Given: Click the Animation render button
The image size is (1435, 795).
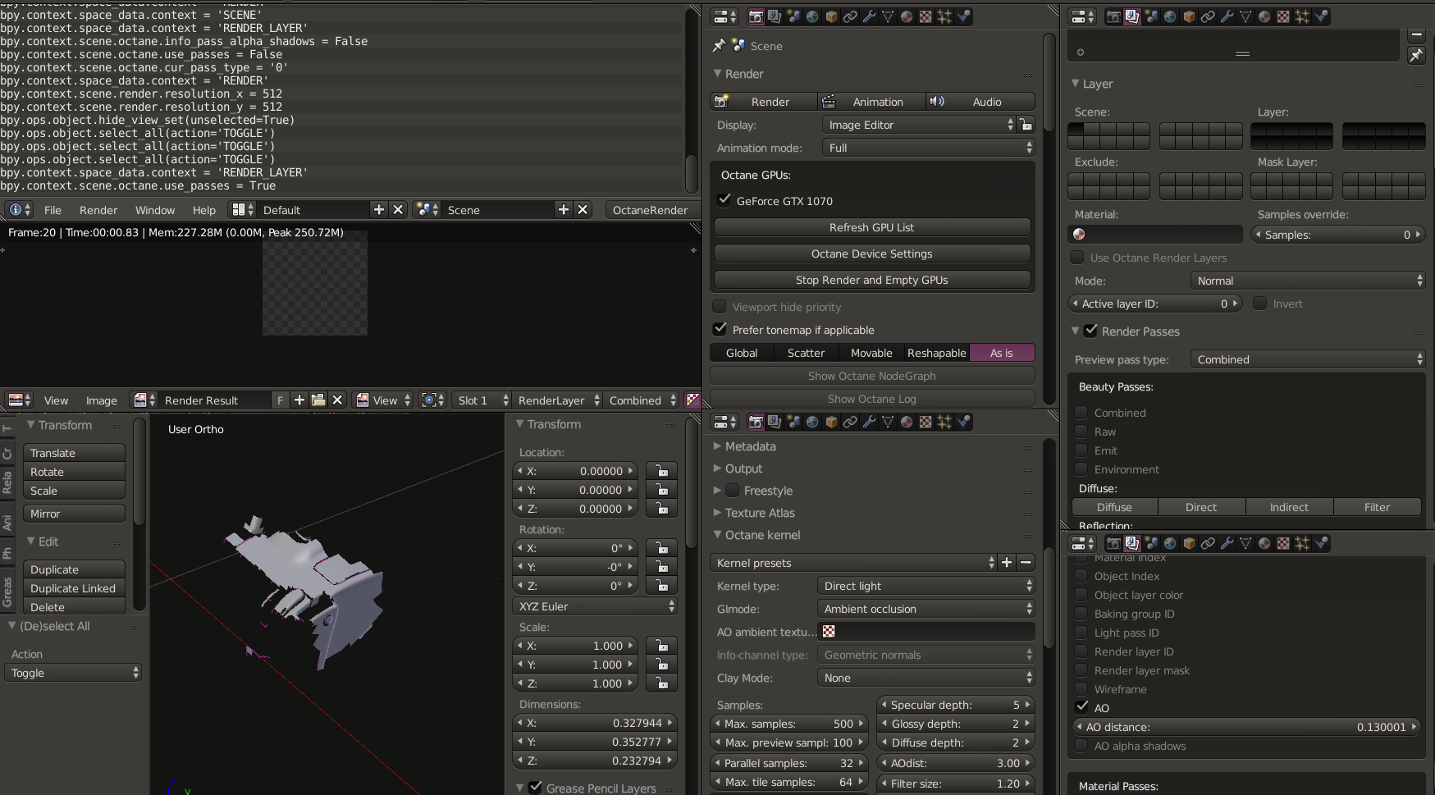Looking at the screenshot, I should pos(871,102).
